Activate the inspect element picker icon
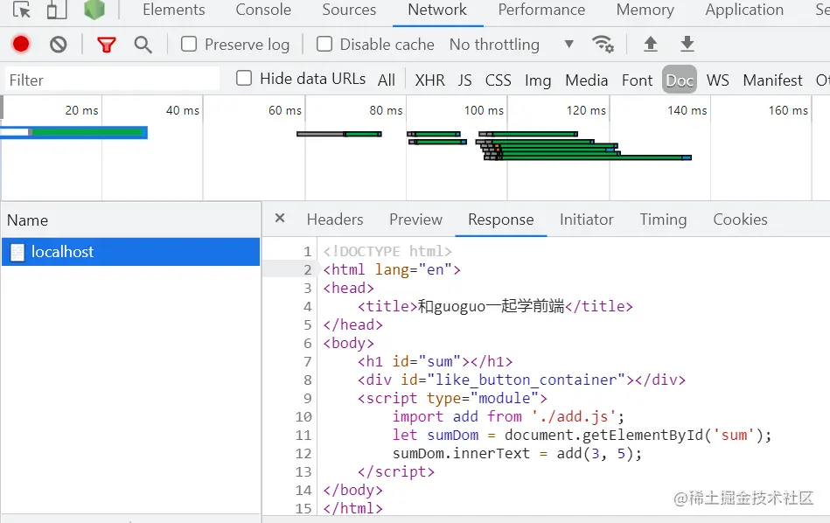The width and height of the screenshot is (830, 523). pyautogui.click(x=22, y=10)
